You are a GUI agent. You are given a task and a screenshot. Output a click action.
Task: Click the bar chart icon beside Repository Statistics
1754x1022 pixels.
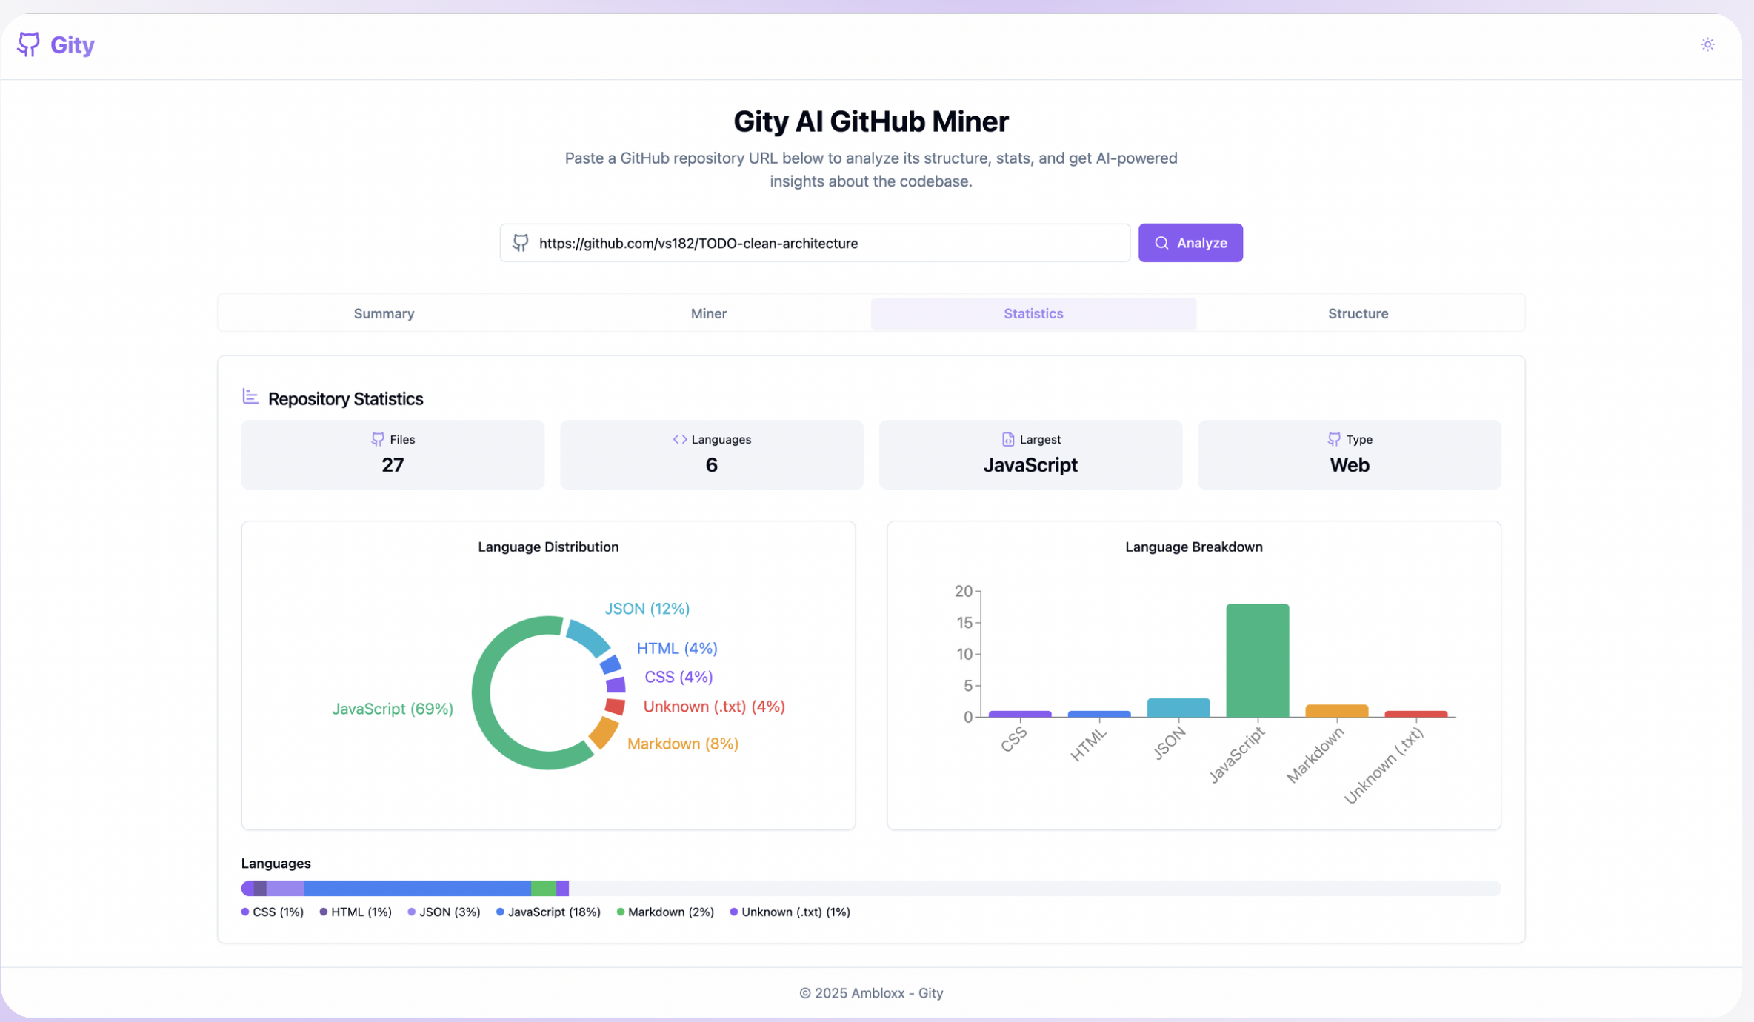250,397
